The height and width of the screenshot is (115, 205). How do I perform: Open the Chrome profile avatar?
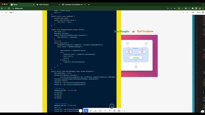coord(200,8)
